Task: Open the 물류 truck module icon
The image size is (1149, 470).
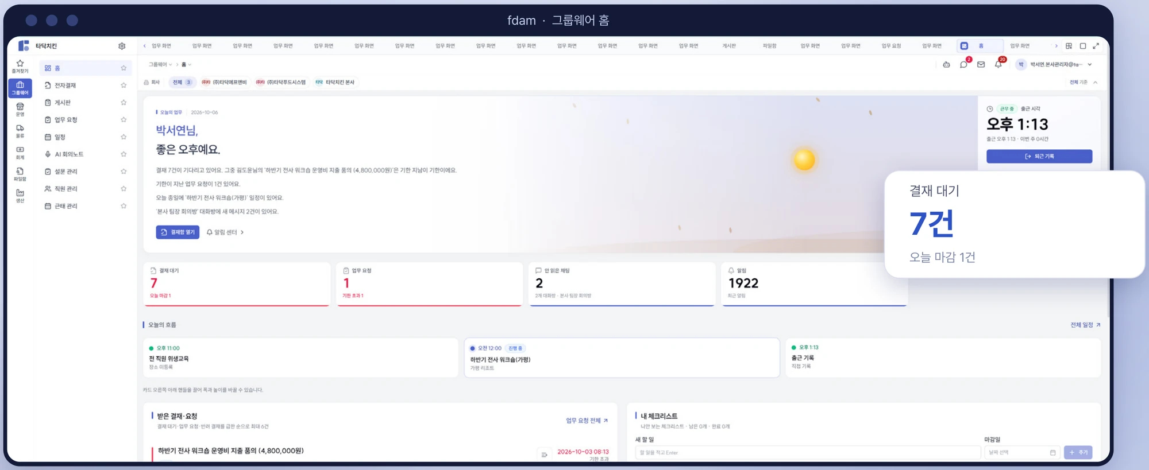Action: (20, 131)
